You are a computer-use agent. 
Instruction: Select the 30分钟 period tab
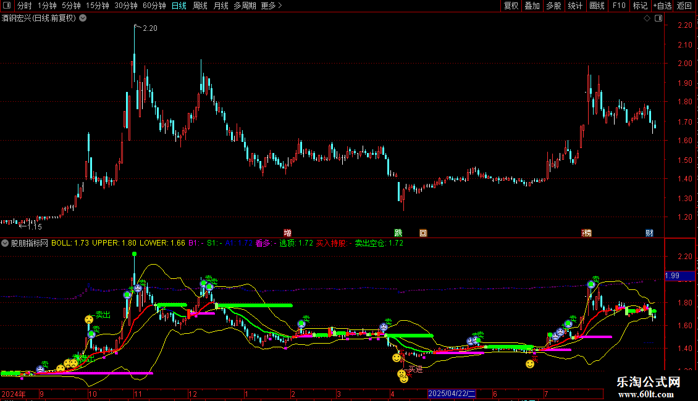pyautogui.click(x=126, y=6)
